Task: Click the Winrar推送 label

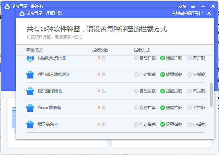Action: click(47, 108)
